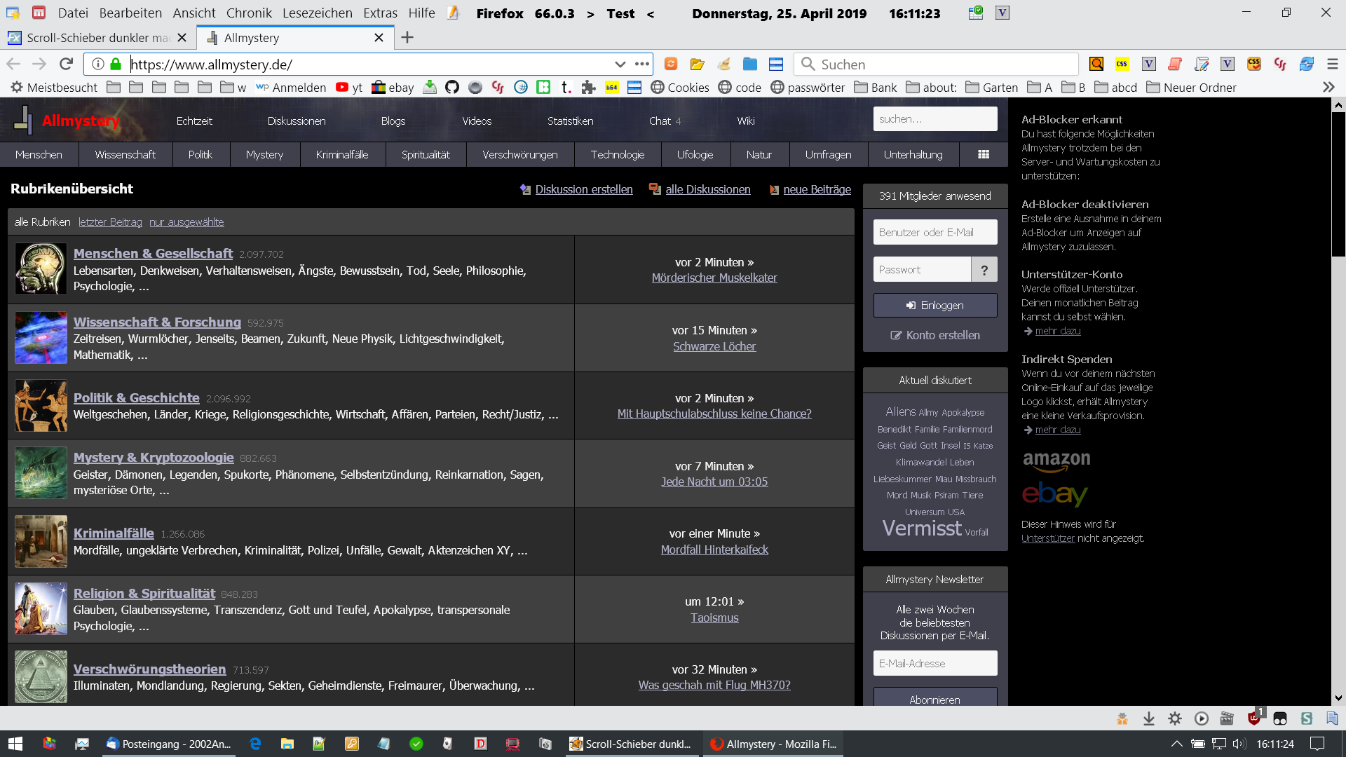Click the clapperboard icon in bottom bar
This screenshot has height=757, width=1346.
pyautogui.click(x=1227, y=718)
